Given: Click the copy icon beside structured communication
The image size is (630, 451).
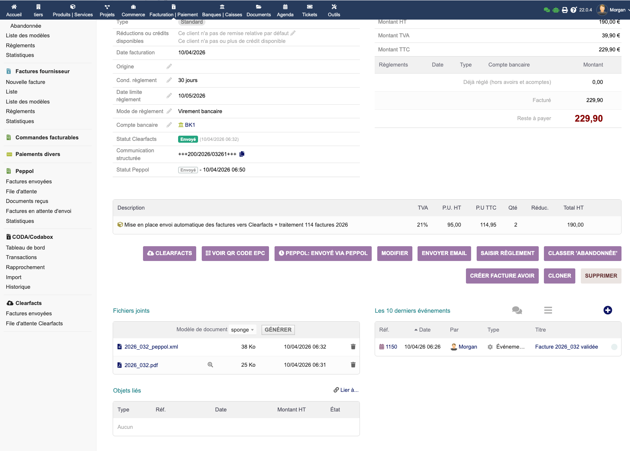Looking at the screenshot, I should 242,154.
